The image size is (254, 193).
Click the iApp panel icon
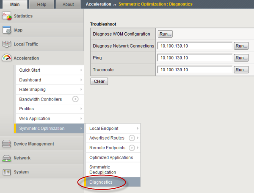click(x=7, y=30)
